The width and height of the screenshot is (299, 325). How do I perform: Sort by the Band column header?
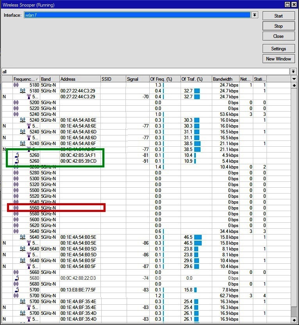50,79
